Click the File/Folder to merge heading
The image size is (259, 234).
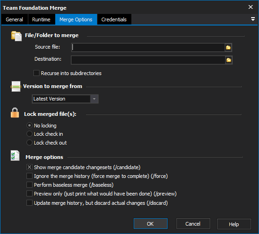[52, 35]
